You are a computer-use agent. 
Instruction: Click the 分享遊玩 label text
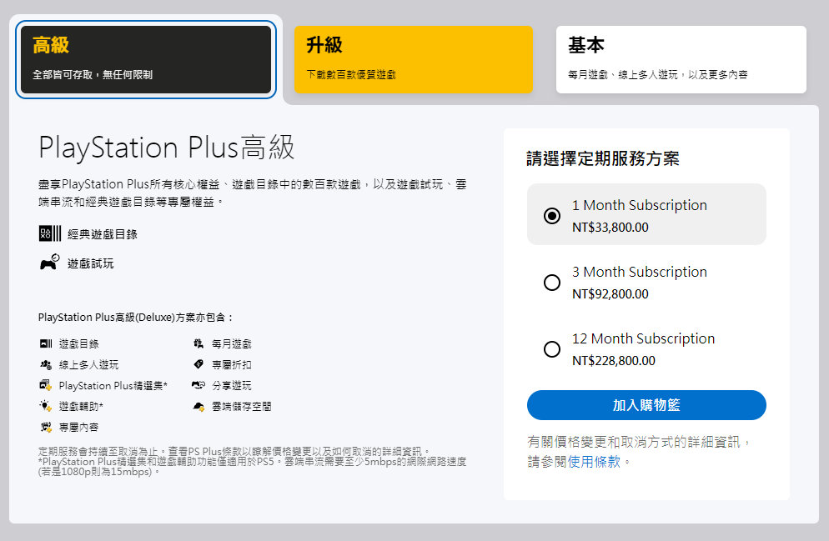232,386
